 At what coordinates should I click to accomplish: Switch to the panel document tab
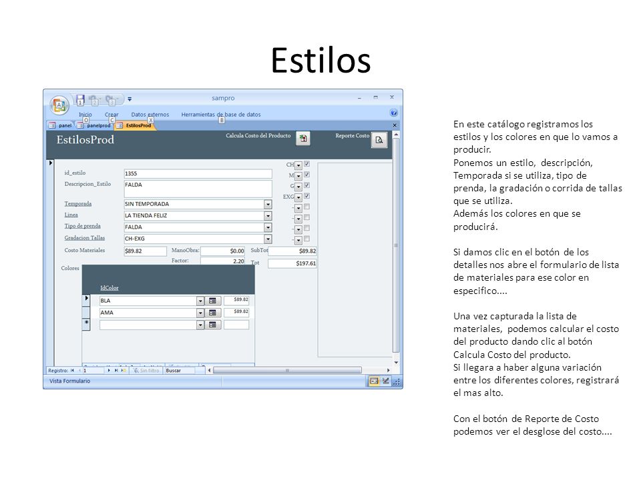click(61, 125)
